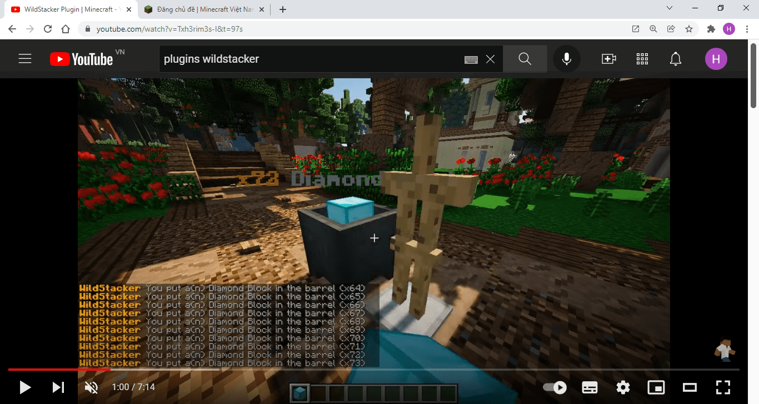
Task: Go to the YouTube home logo
Action: point(82,59)
